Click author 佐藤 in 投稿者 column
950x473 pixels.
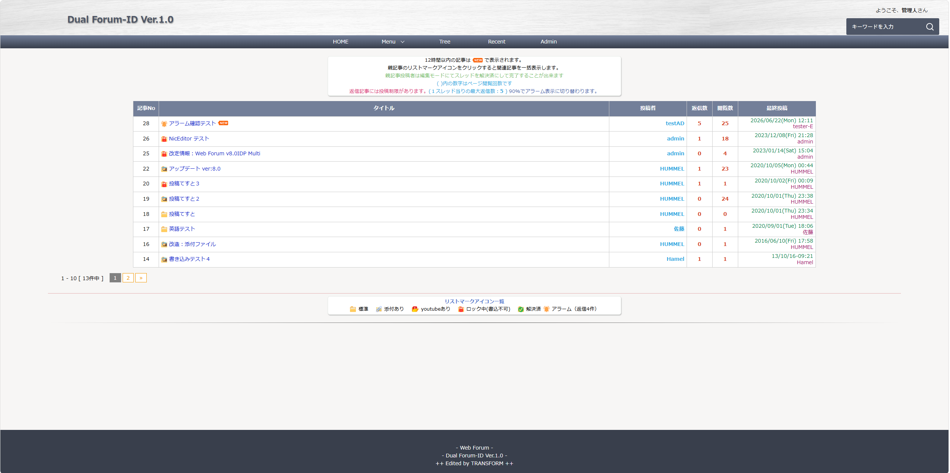click(679, 229)
